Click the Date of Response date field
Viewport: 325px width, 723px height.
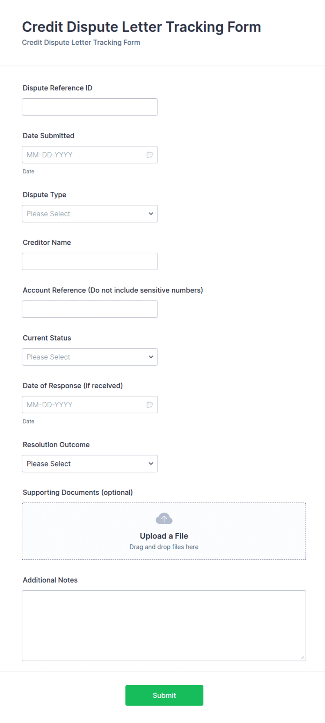pos(84,405)
